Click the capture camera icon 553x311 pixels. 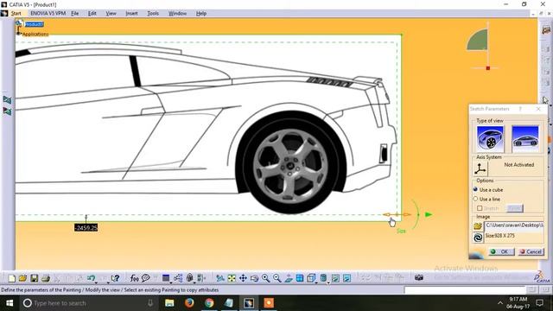pyautogui.click(x=418, y=278)
